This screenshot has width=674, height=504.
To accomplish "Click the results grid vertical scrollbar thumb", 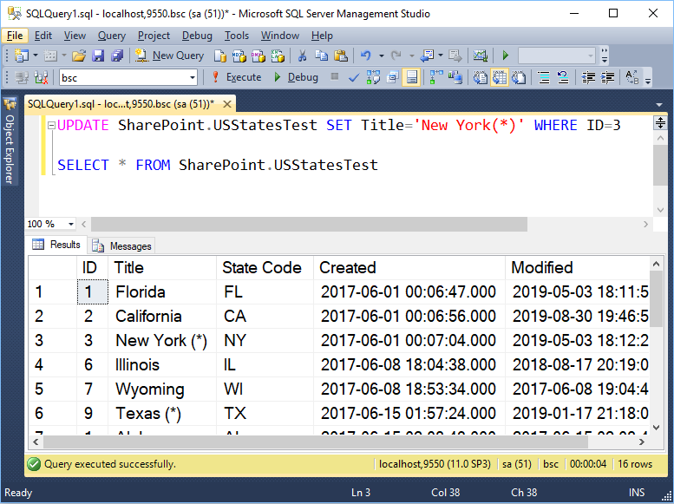I will pos(656,299).
